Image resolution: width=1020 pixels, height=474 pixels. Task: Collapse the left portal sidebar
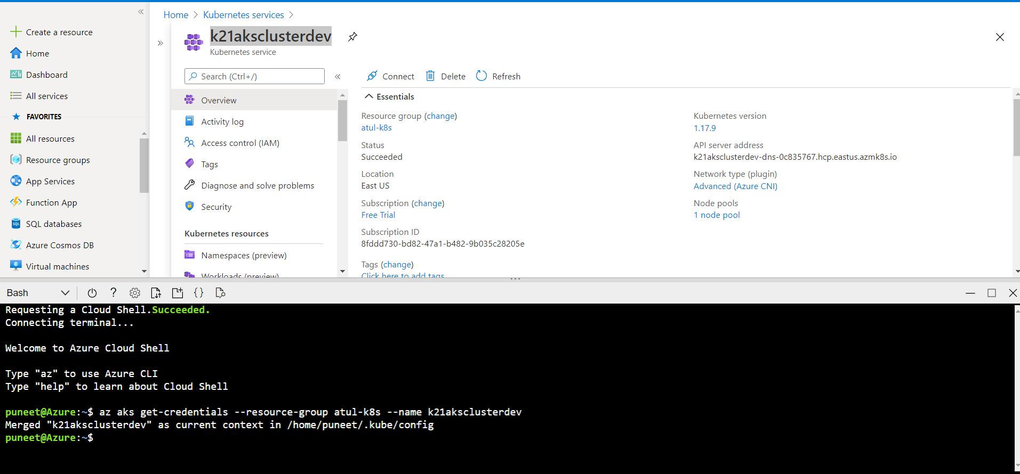pyautogui.click(x=141, y=12)
